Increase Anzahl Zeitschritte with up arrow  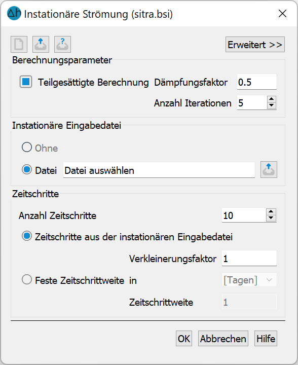[x=271, y=211]
